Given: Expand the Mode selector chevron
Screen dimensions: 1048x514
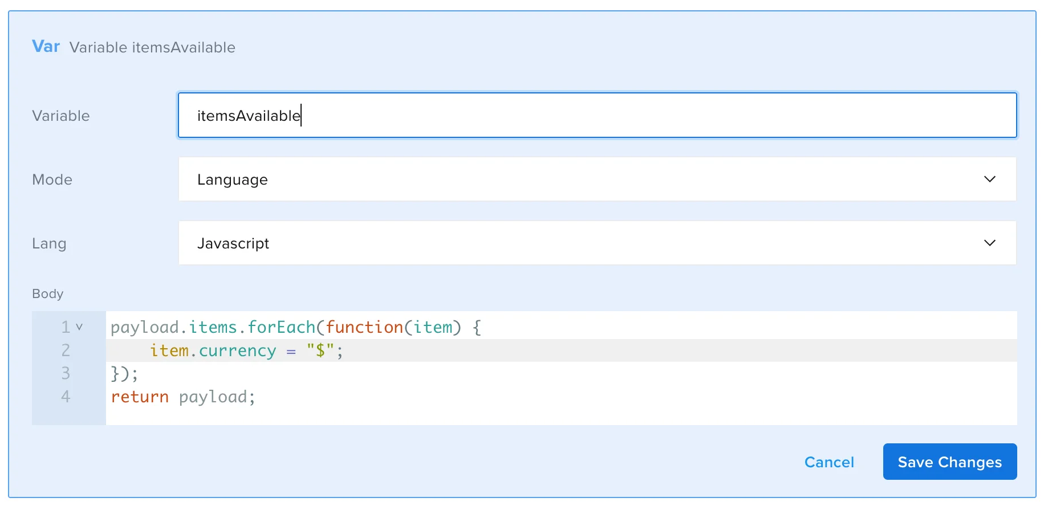Looking at the screenshot, I should 990,179.
